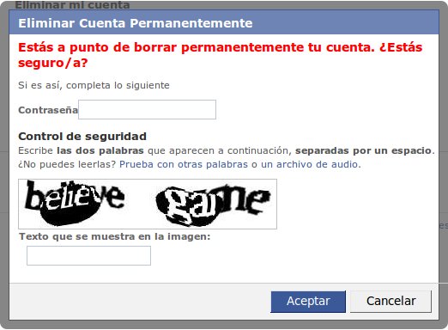The image size is (448, 330).
Task: Click the 'Eliminar Cuenta Permanentemente' title bar
Action: pyautogui.click(x=224, y=23)
